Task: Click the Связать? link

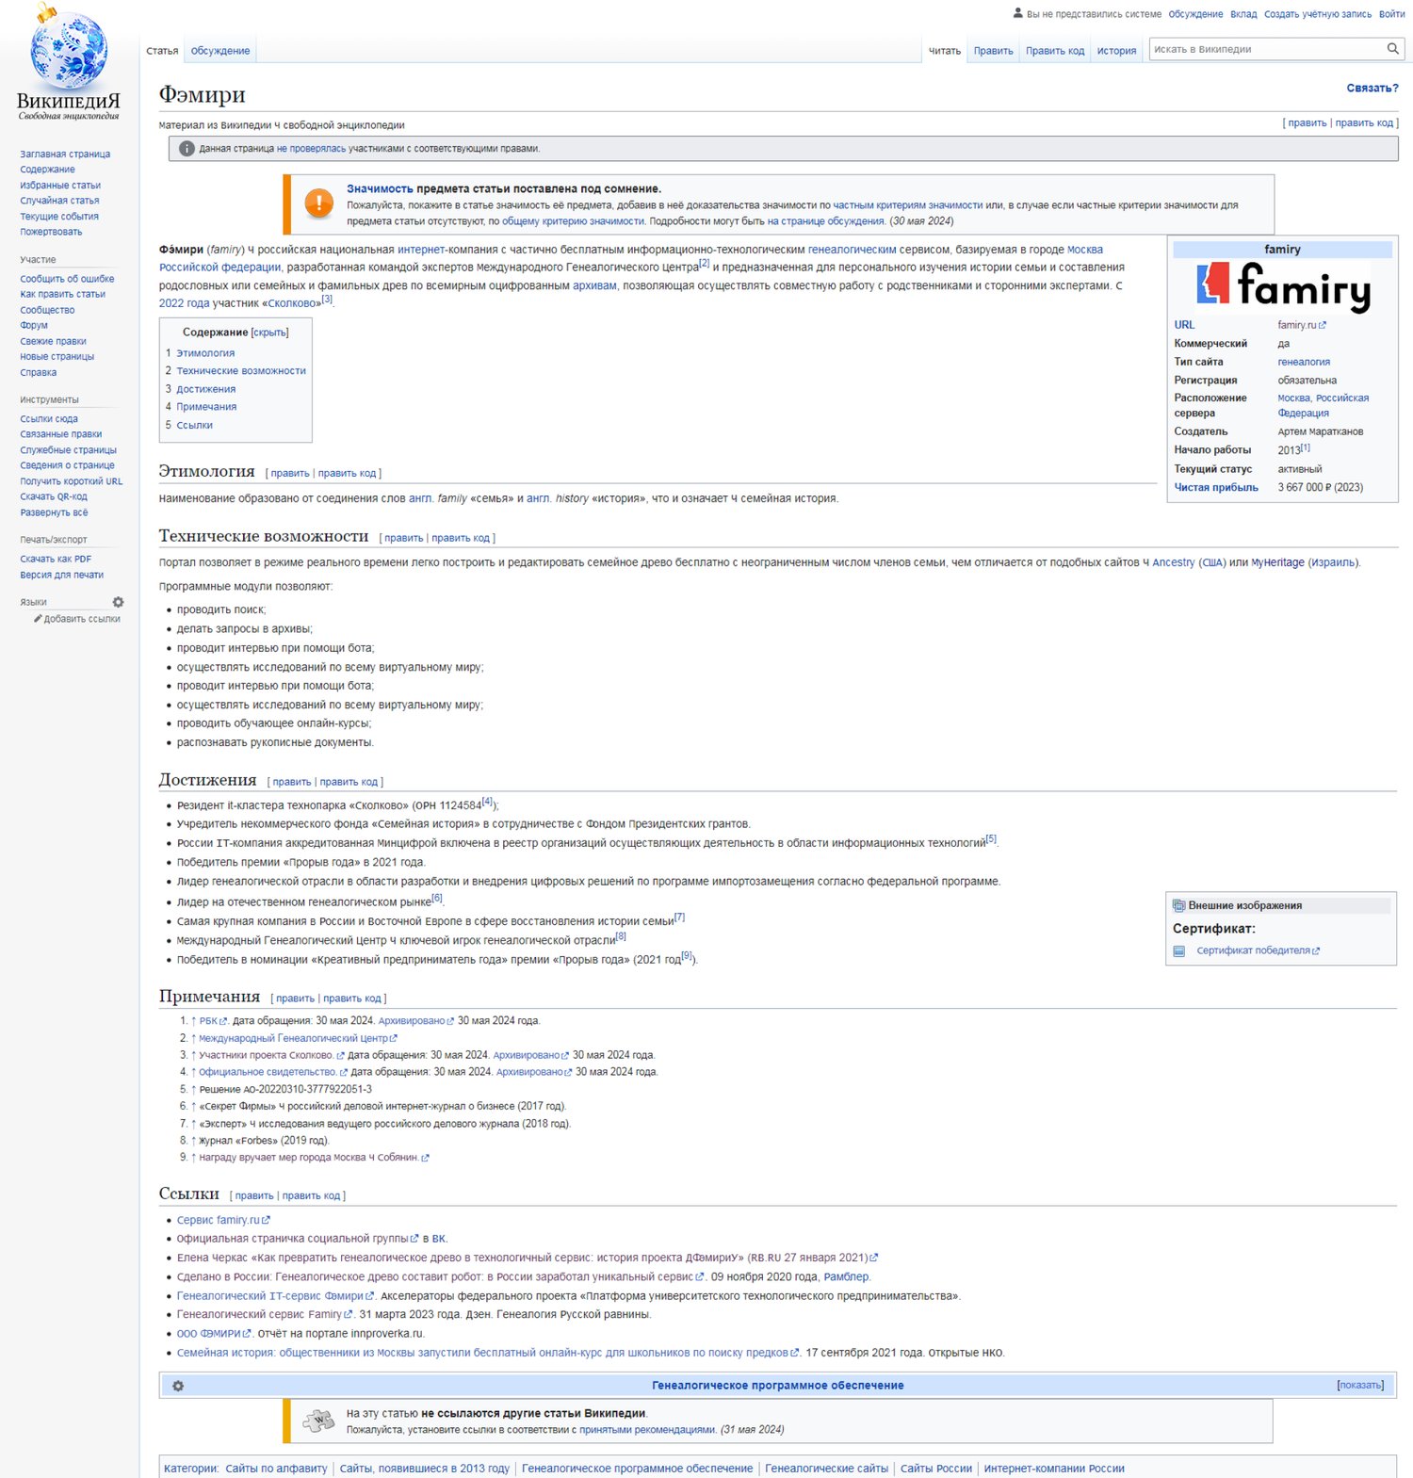Action: click(1372, 89)
